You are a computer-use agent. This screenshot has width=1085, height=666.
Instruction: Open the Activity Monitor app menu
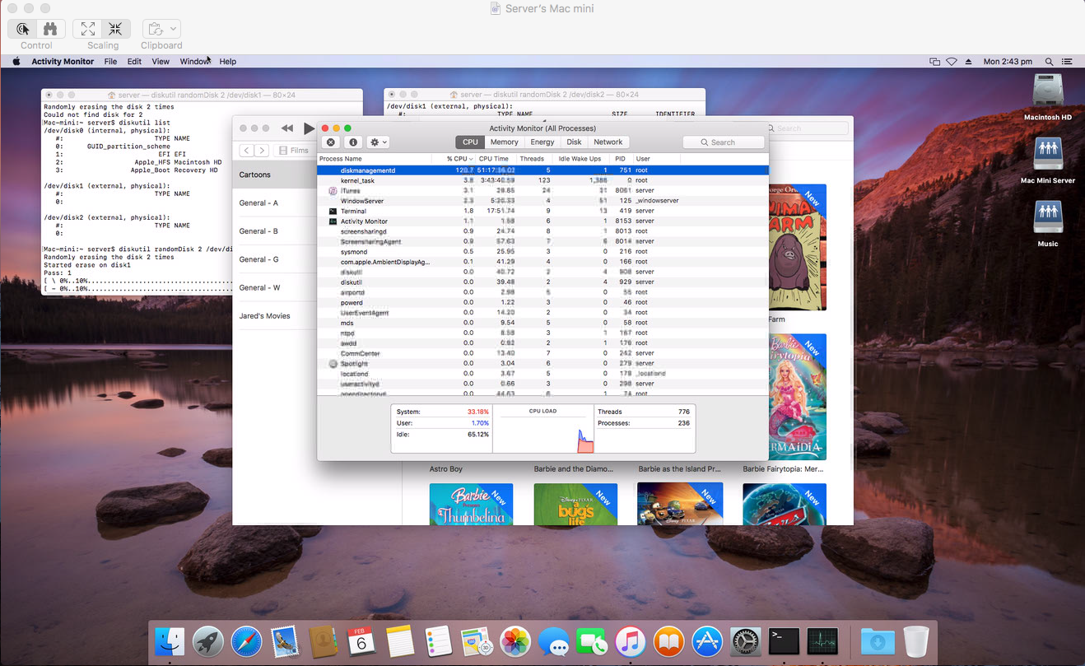(x=63, y=62)
